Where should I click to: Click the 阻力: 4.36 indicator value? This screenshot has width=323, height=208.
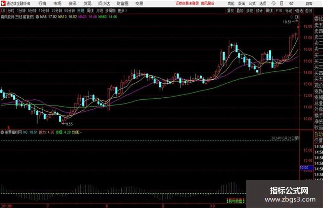click(x=46, y=132)
